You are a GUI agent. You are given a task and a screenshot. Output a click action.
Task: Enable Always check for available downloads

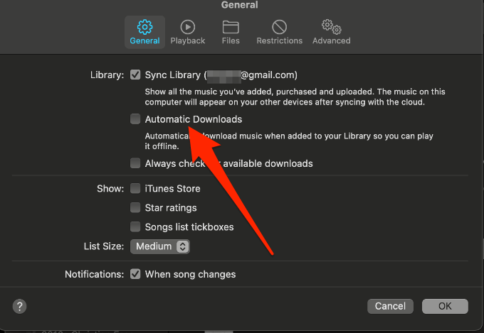click(135, 163)
